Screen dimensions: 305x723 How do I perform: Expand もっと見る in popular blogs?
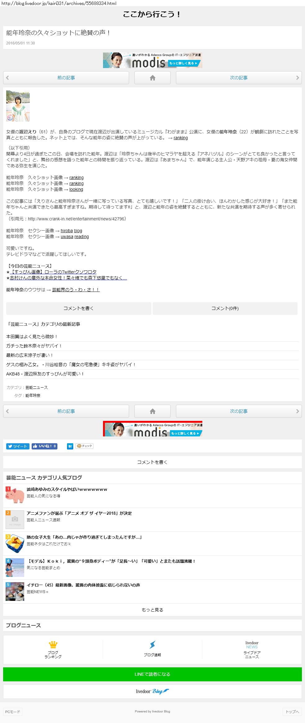[152, 610]
